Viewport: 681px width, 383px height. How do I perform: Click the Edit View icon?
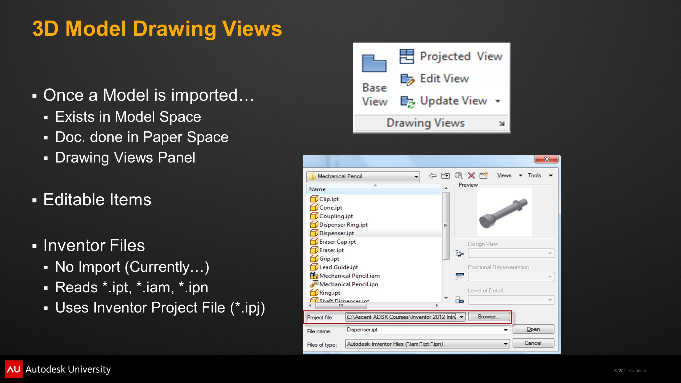pyautogui.click(x=407, y=79)
